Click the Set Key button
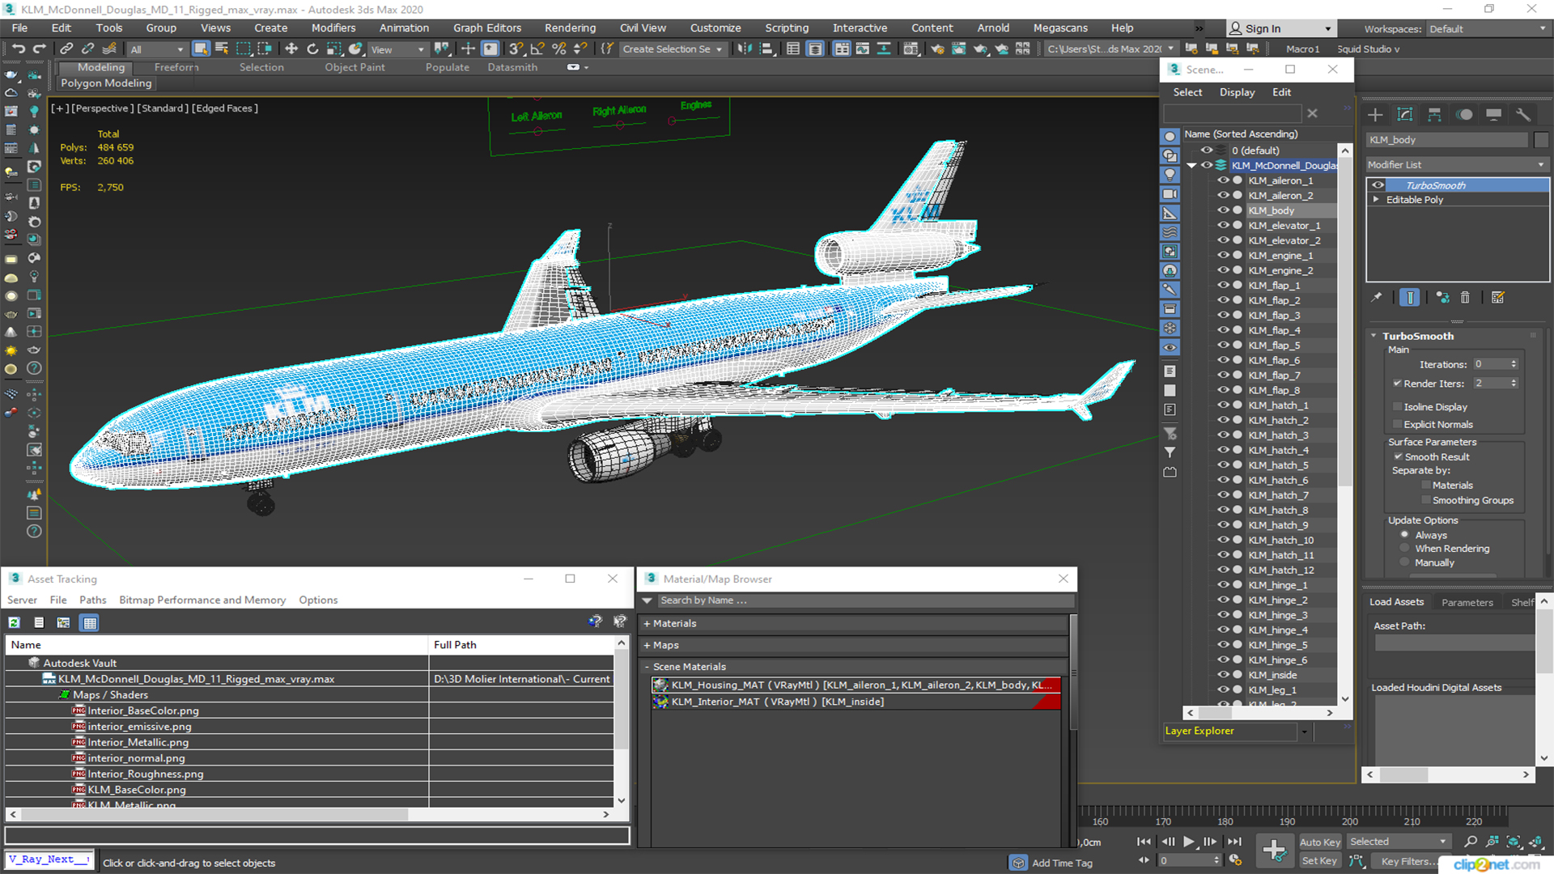Image resolution: width=1554 pixels, height=874 pixels. pyautogui.click(x=1319, y=860)
